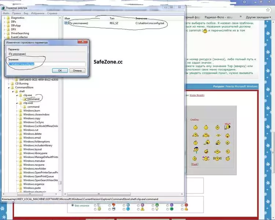Select the Windows.folderoptions key

(36, 142)
